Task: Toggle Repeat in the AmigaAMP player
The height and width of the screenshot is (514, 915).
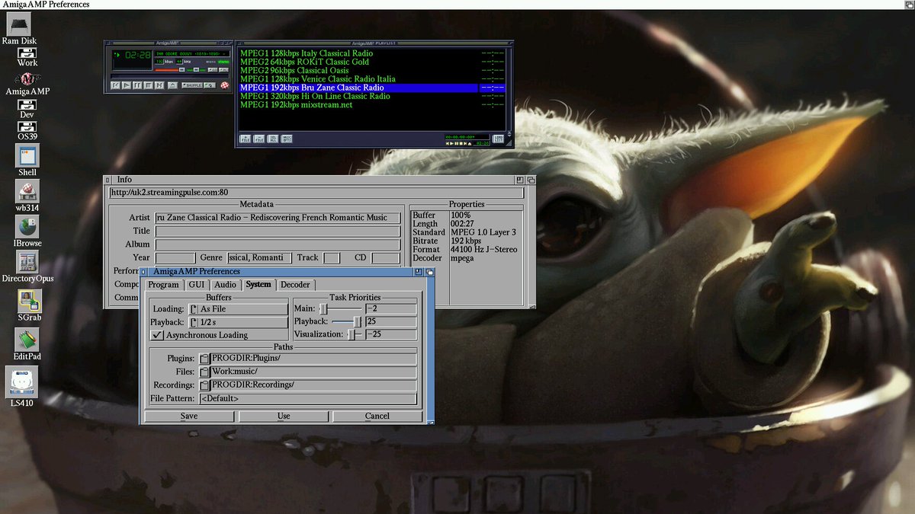Action: [210, 85]
